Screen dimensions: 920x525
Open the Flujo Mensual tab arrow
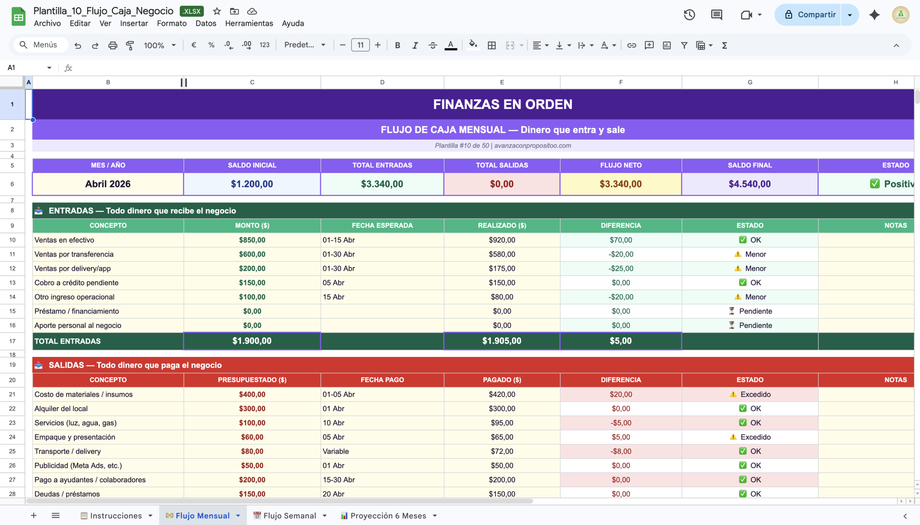(x=238, y=516)
